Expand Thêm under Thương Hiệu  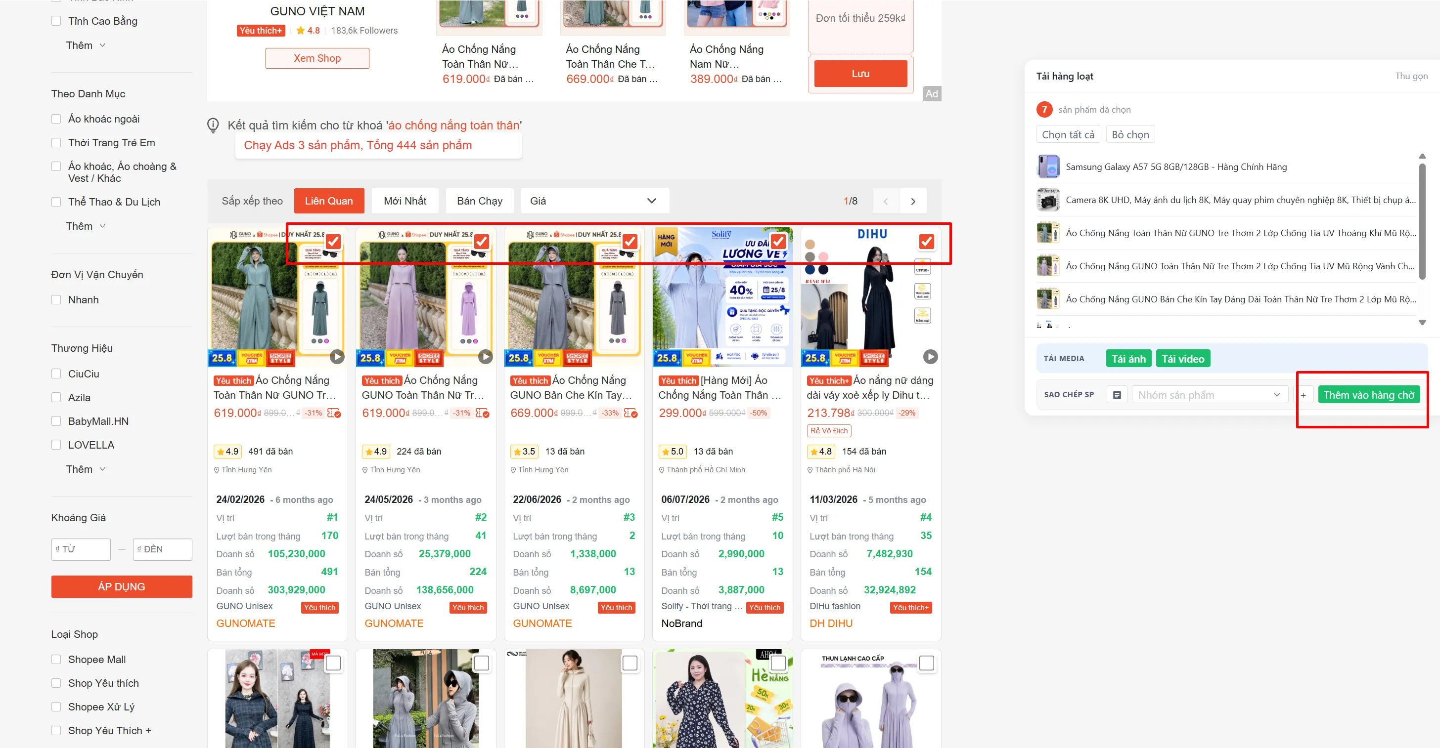pos(86,469)
